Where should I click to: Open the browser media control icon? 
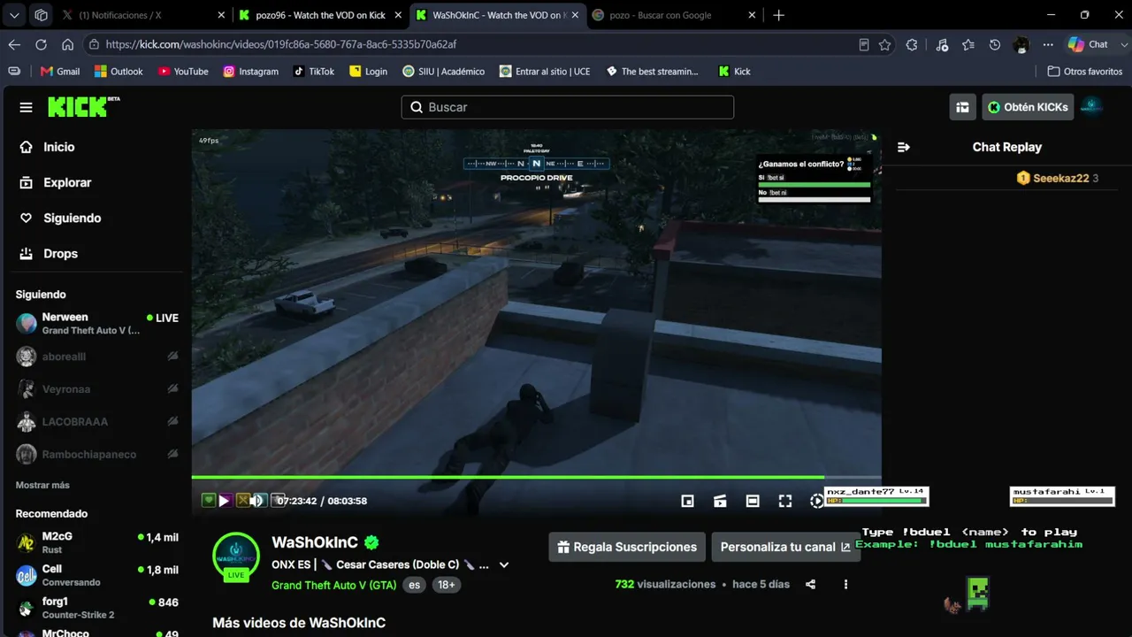tap(942, 44)
